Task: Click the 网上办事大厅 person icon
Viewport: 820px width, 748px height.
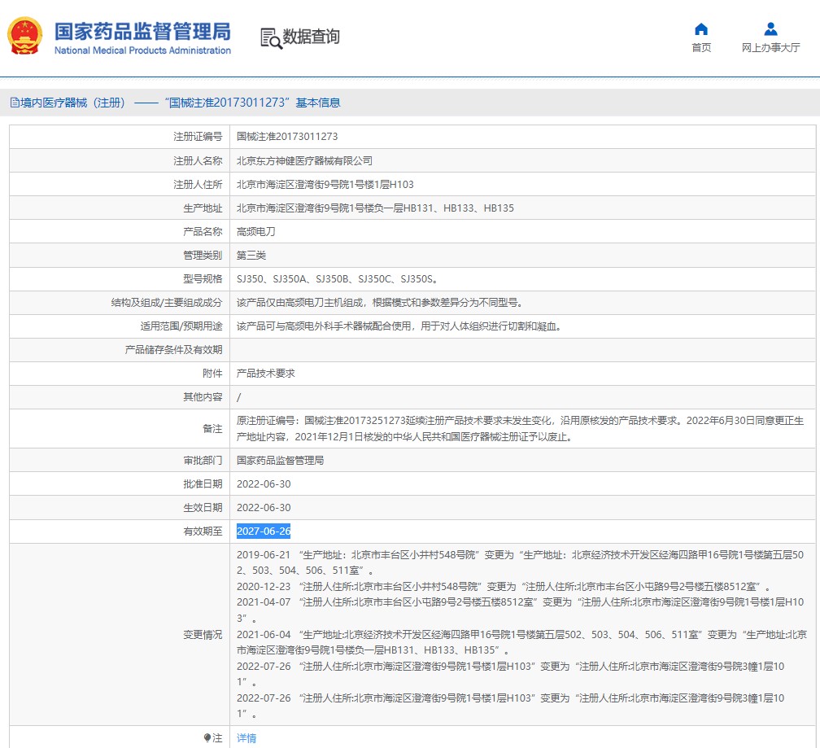Action: click(770, 29)
